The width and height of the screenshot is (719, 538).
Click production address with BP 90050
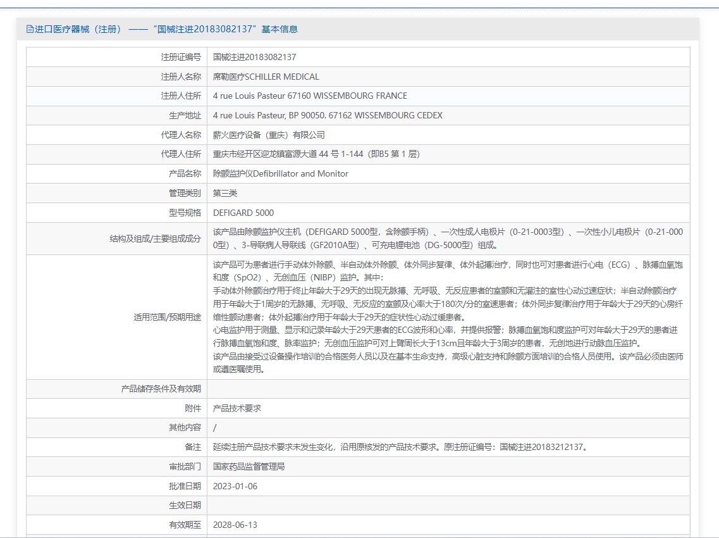coord(328,116)
